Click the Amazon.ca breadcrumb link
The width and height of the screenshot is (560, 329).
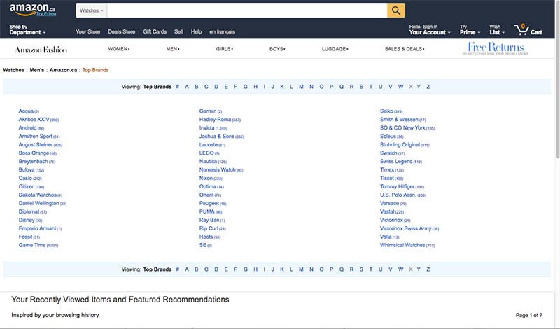pyautogui.click(x=63, y=70)
